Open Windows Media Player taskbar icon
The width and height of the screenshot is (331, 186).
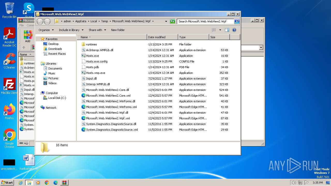pos(38,183)
